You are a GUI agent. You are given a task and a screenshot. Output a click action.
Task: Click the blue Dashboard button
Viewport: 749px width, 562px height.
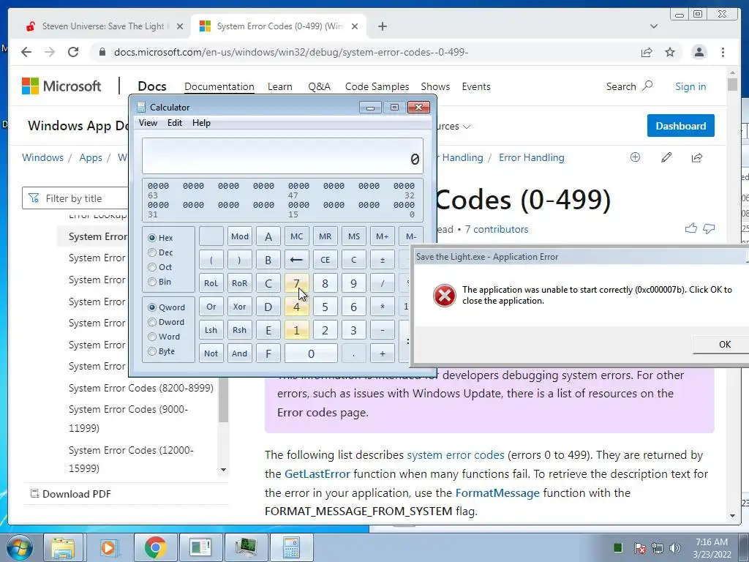click(x=681, y=126)
